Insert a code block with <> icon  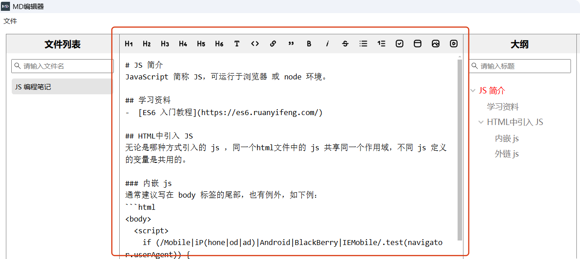click(255, 44)
